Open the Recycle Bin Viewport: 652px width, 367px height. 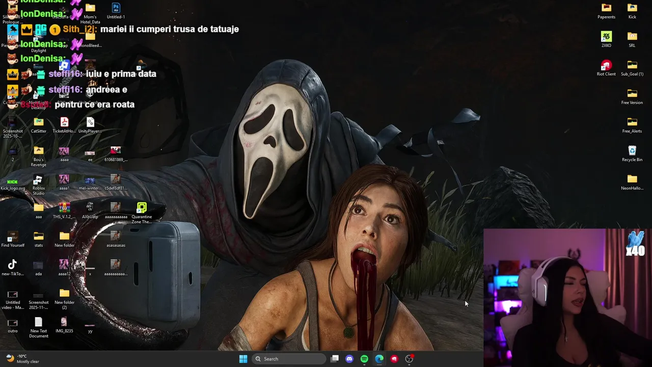click(632, 150)
